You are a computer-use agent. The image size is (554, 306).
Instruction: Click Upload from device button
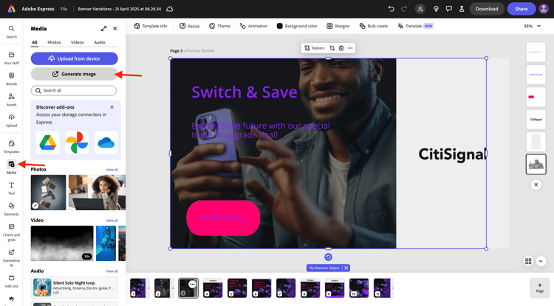point(74,58)
